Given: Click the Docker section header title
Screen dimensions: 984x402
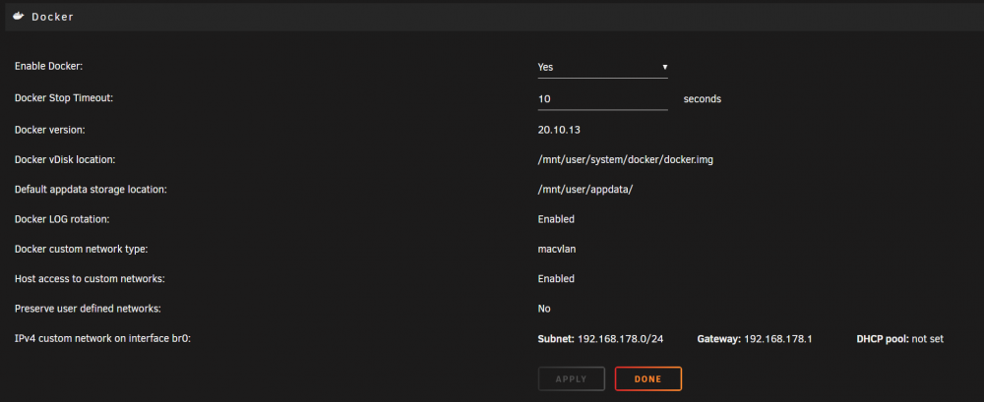Looking at the screenshot, I should pyautogui.click(x=53, y=17).
